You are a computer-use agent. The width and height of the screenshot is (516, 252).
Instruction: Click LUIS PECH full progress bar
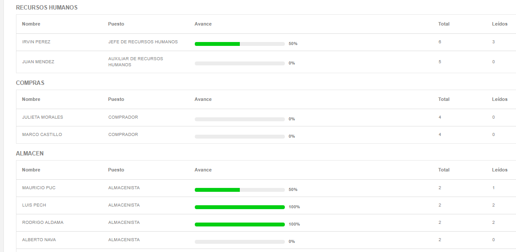(239, 207)
